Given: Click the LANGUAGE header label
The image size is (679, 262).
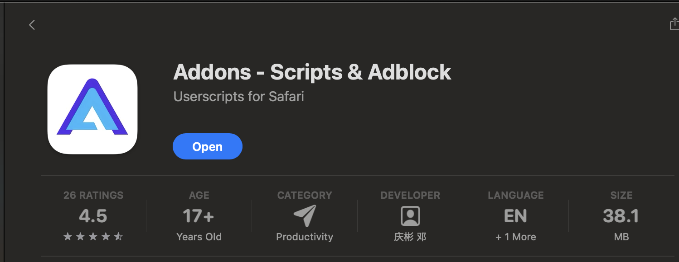Looking at the screenshot, I should click(x=515, y=195).
